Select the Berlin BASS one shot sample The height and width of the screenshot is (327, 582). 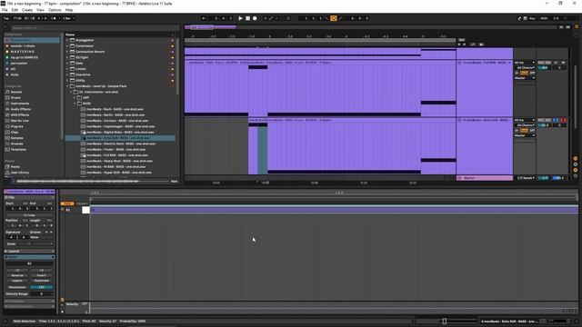[115, 115]
